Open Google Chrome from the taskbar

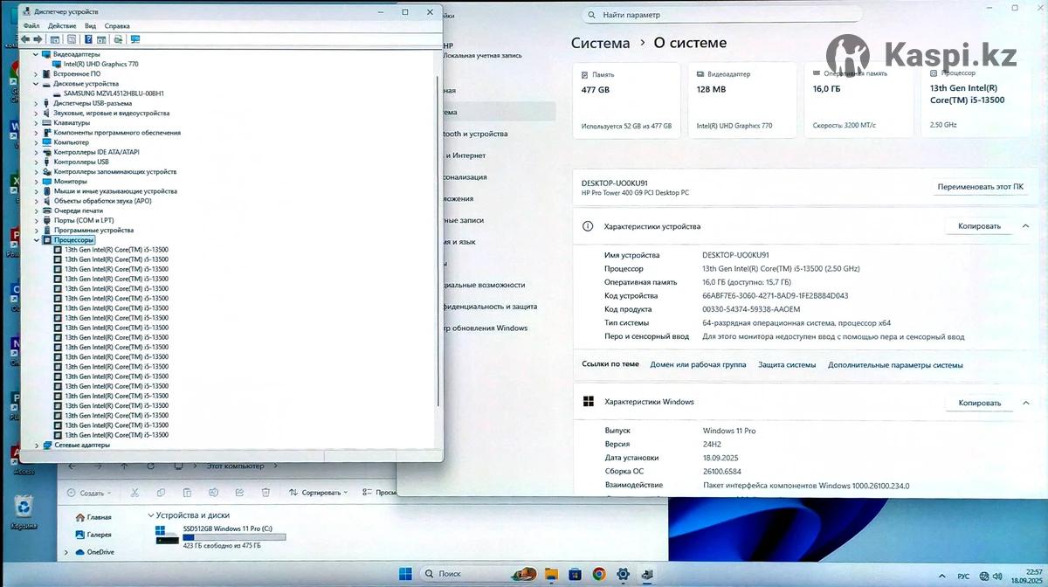pyautogui.click(x=599, y=574)
